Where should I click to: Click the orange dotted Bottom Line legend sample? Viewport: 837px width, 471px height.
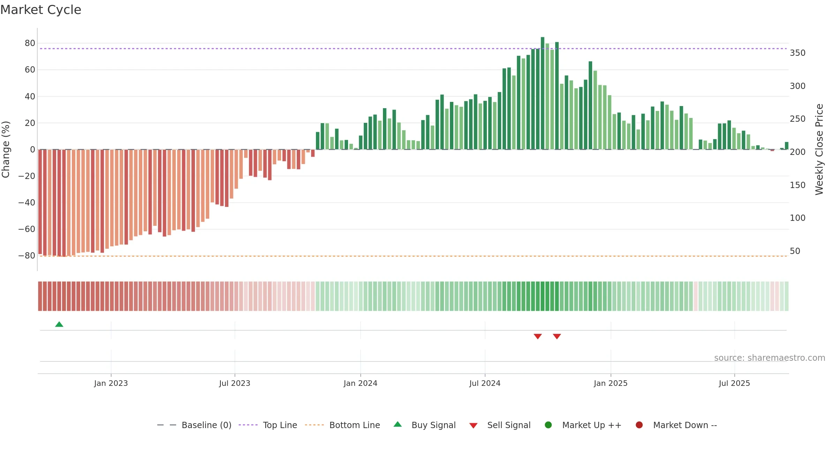click(314, 425)
